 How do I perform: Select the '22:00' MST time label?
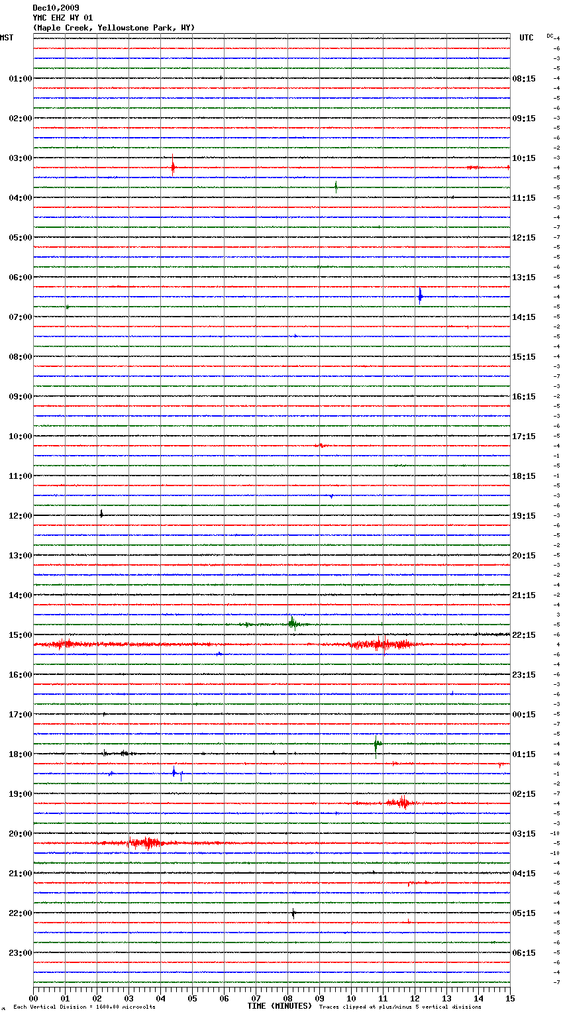click(21, 913)
